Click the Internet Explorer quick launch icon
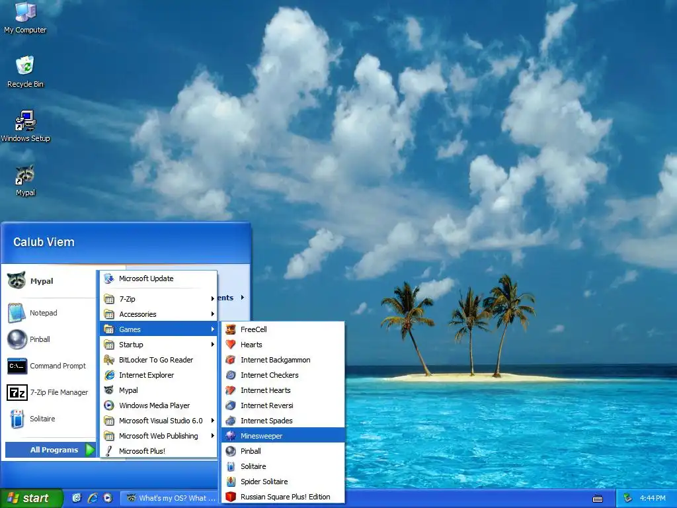Image resolution: width=677 pixels, height=508 pixels. (93, 498)
